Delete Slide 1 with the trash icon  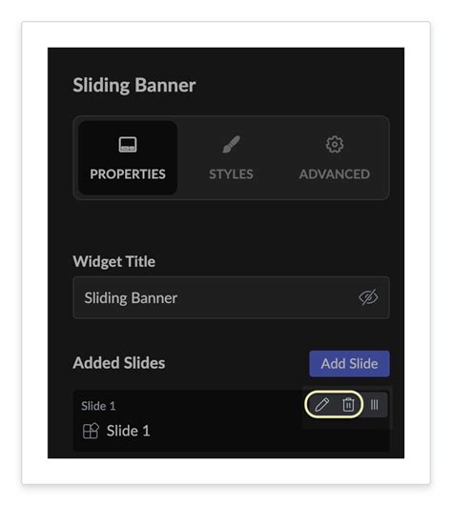tap(348, 404)
